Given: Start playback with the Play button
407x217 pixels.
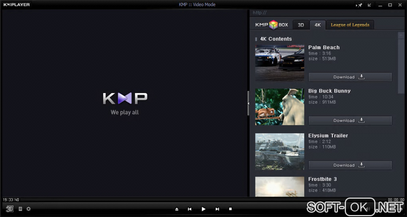Looking at the screenshot, I should pyautogui.click(x=203, y=209).
